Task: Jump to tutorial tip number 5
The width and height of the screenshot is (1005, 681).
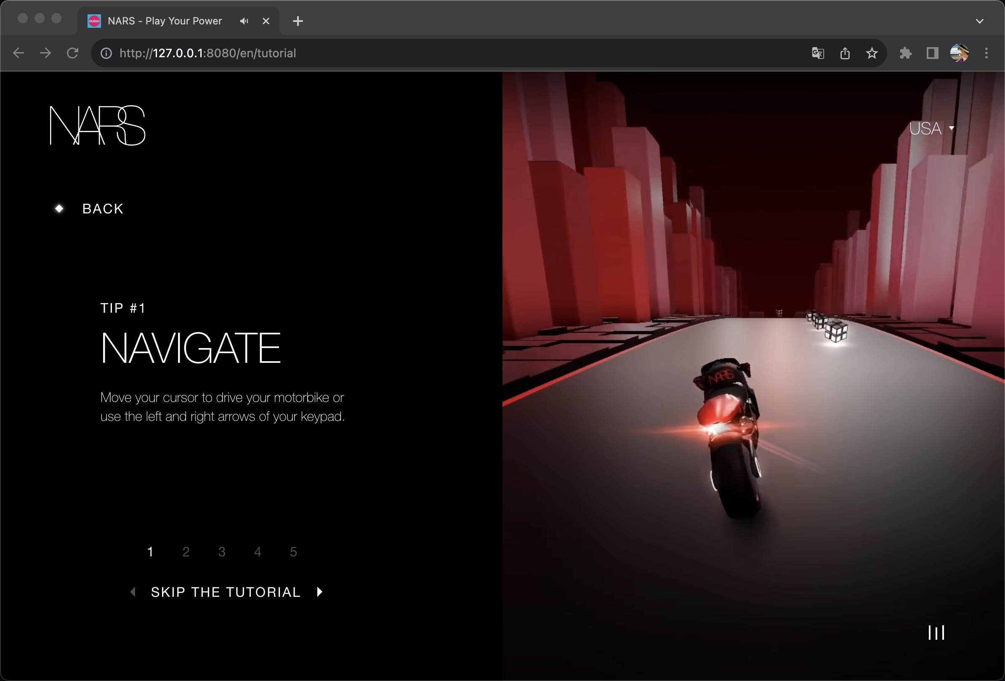Action: click(x=293, y=552)
